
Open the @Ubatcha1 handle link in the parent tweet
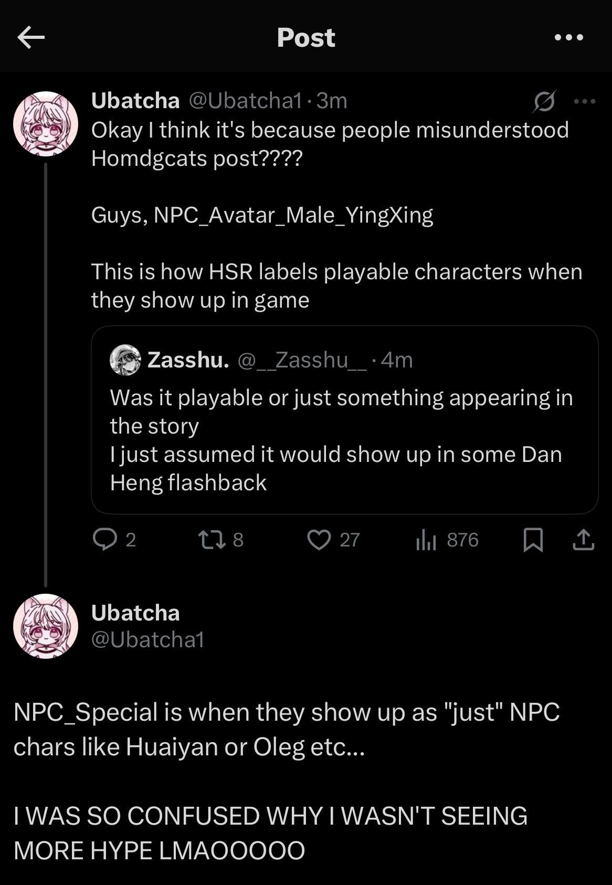pos(245,100)
